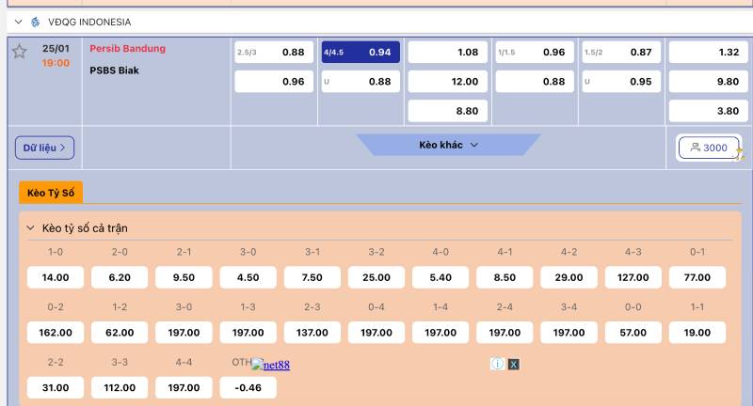Bet on 1-4 score at 197.00
Image resolution: width=753 pixels, height=406 pixels.
point(441,333)
